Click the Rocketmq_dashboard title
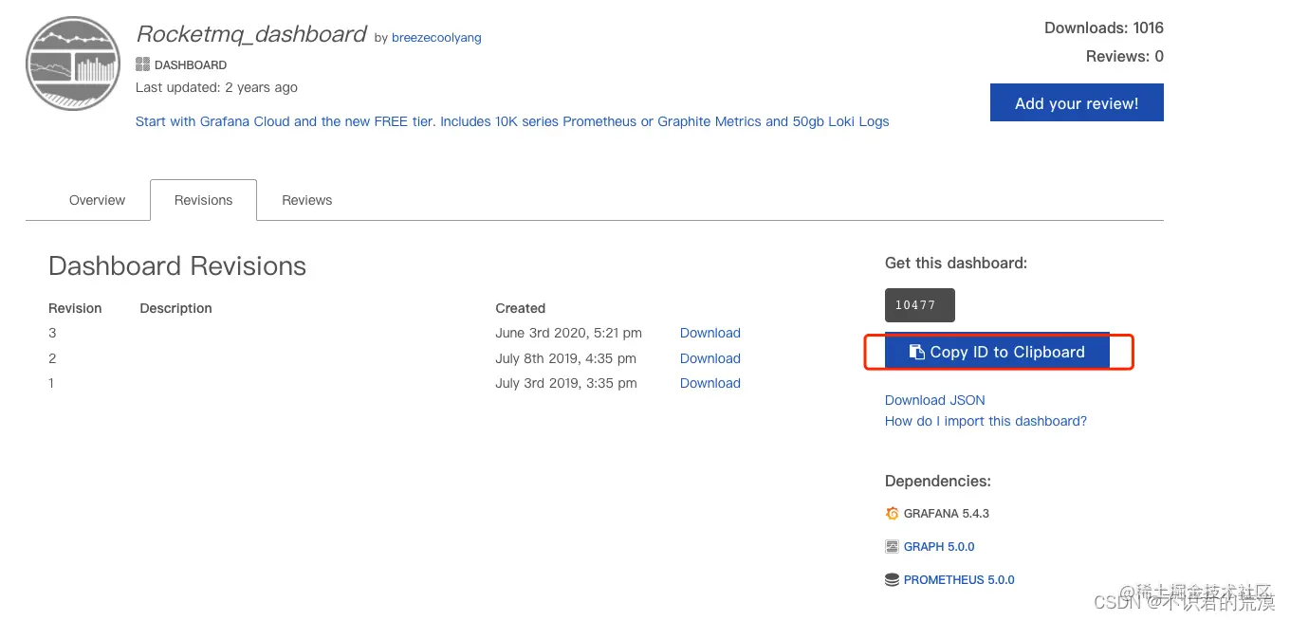Image resolution: width=1290 pixels, height=620 pixels. [251, 34]
